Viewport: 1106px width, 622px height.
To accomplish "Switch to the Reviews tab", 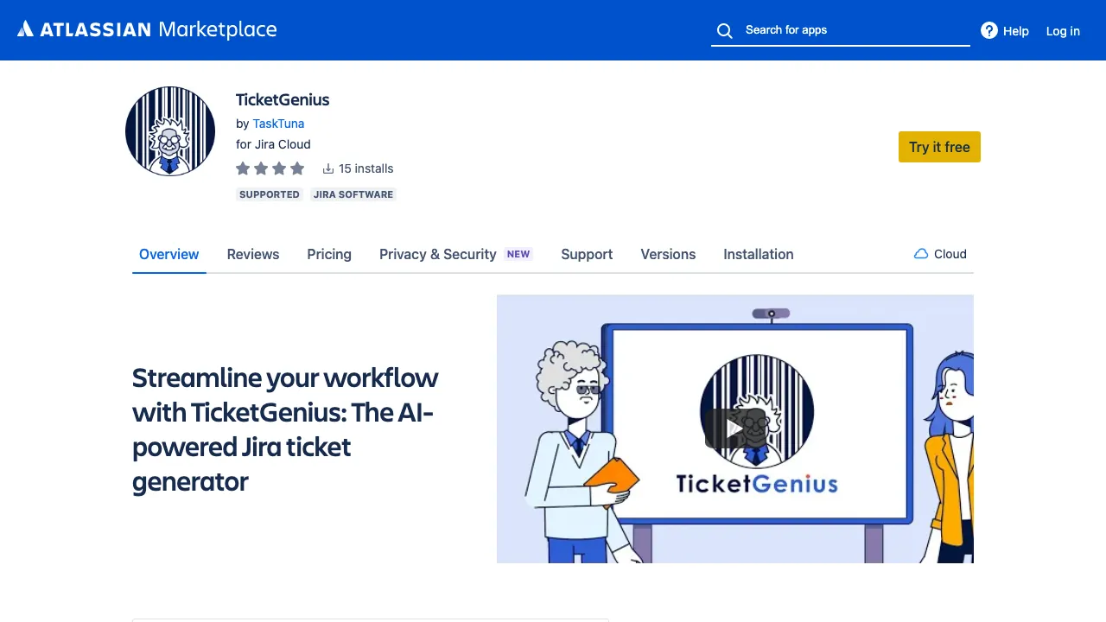I will pos(253,254).
